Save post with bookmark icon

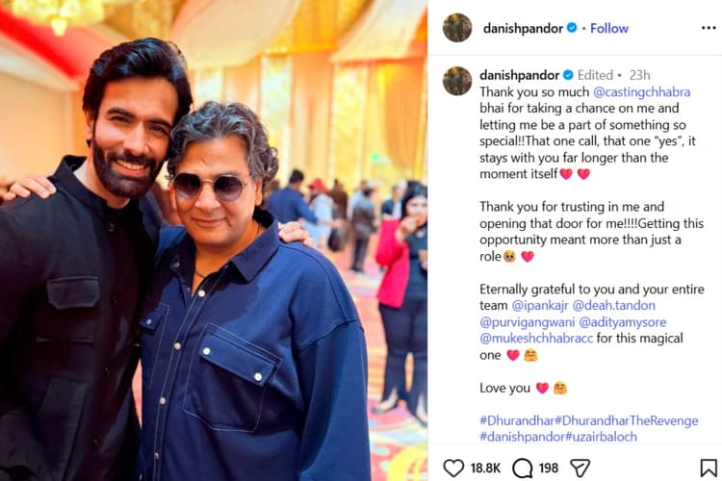(709, 468)
